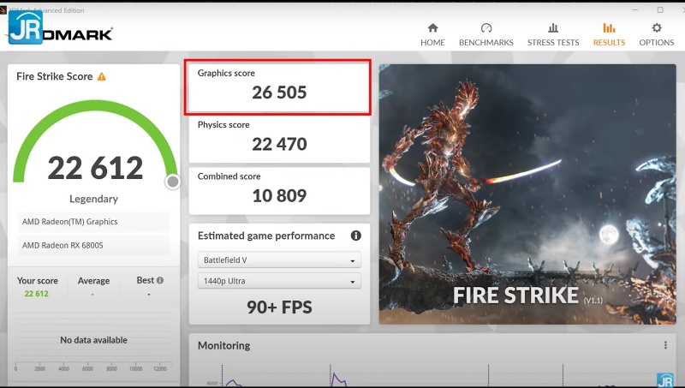Click the green Your score value 22 612

pyautogui.click(x=36, y=294)
